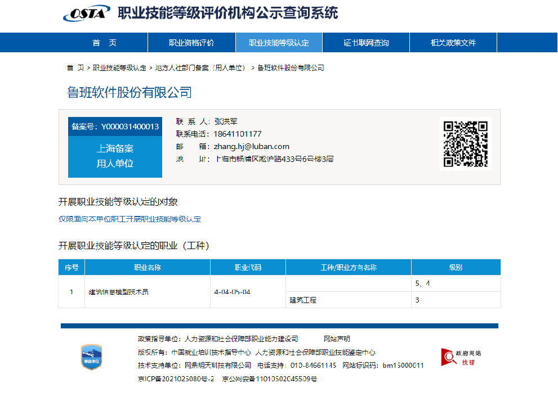558x397 pixels.
Task: Click the 备案号 Y000031400013 label
Action: click(x=115, y=127)
